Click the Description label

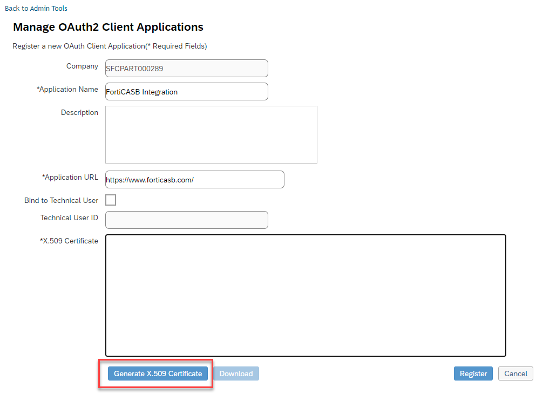pyautogui.click(x=80, y=112)
